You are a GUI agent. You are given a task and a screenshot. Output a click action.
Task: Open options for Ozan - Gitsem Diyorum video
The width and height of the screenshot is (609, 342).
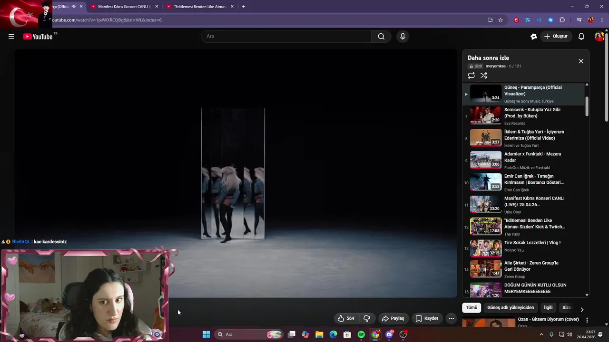587,320
